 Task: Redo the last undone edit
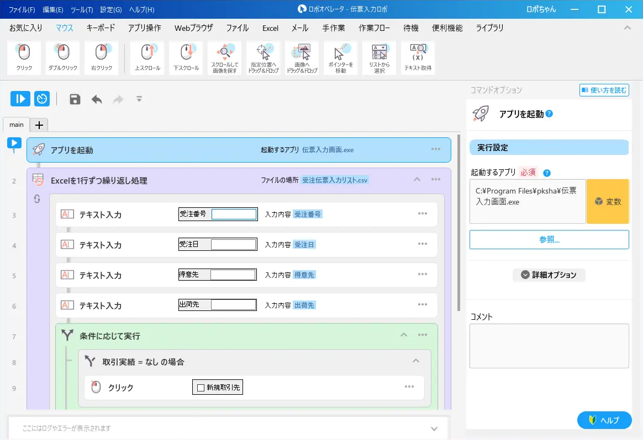pos(118,99)
